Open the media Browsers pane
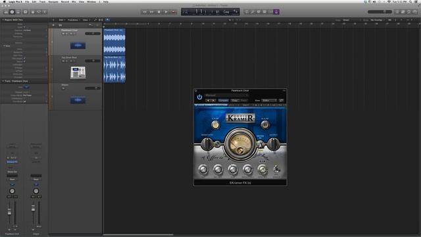421x237 pixels. click(x=415, y=12)
